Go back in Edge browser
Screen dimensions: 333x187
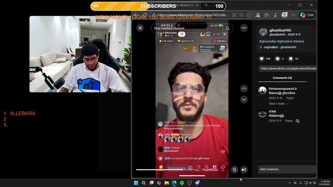tap(136, 15)
